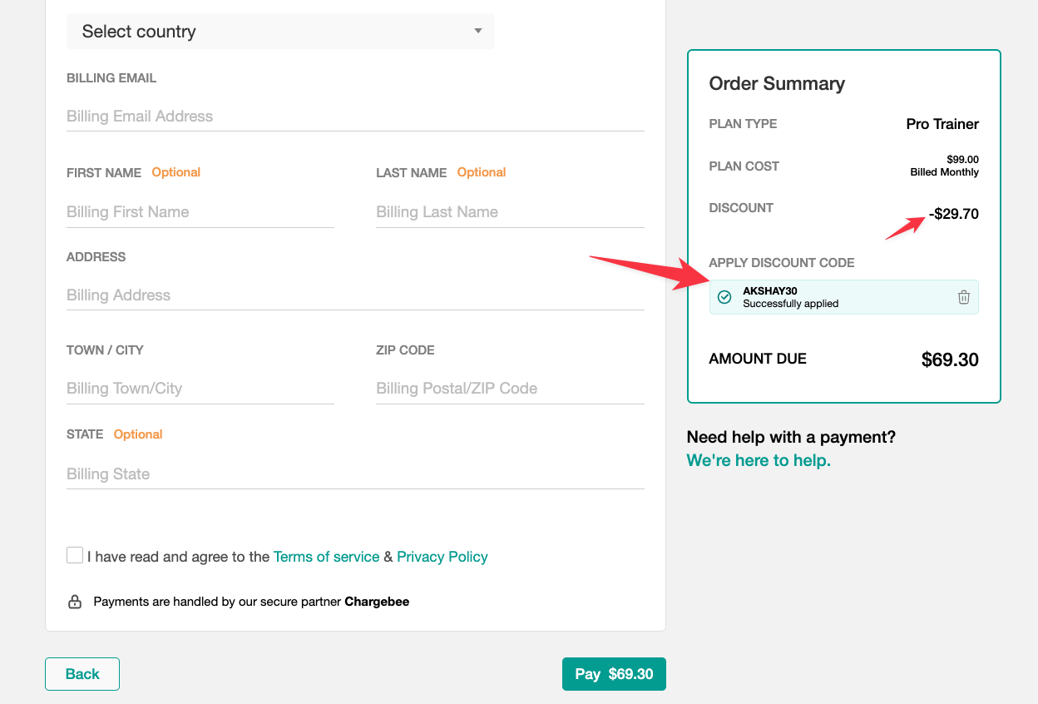Viewport: 1038px width, 704px height.
Task: Click the BILLING EMAIL label
Action: click(111, 78)
